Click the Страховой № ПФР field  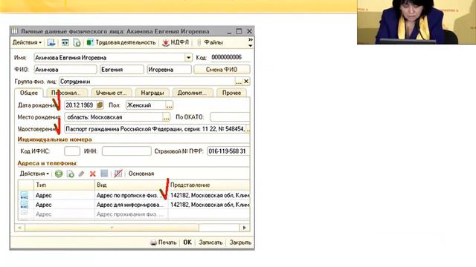click(228, 151)
